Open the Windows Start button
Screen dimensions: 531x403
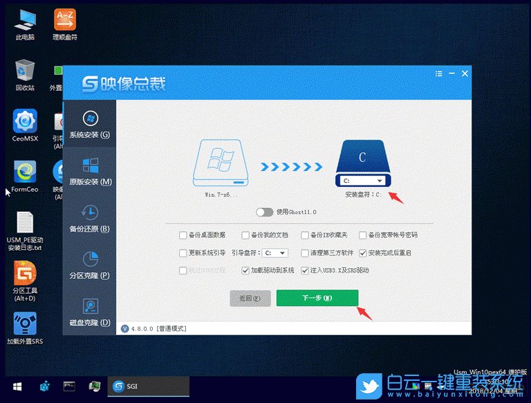click(x=17, y=386)
